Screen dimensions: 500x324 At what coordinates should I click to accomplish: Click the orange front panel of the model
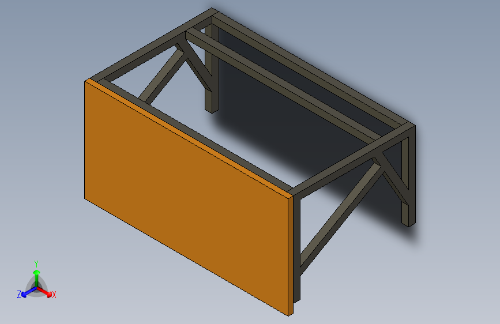point(186,198)
